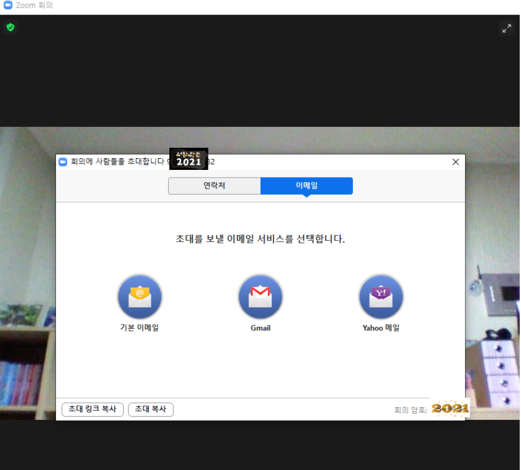
Task: Enter full screen with the expand arrows icon
Action: click(x=507, y=28)
